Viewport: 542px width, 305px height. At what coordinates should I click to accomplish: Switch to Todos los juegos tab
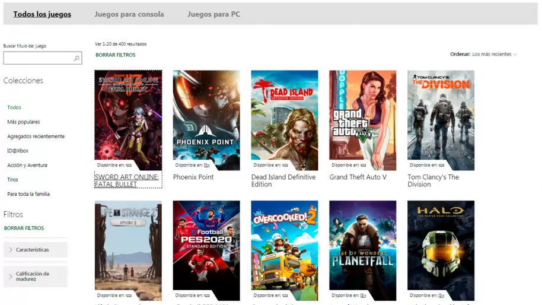[42, 14]
